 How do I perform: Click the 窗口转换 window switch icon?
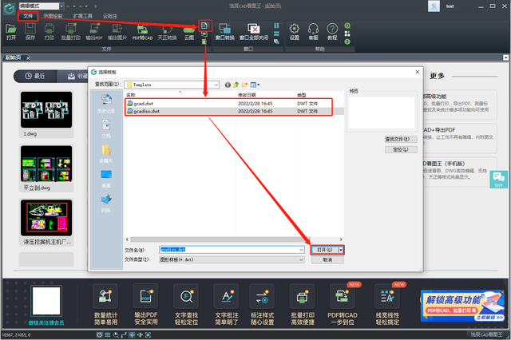(x=225, y=32)
